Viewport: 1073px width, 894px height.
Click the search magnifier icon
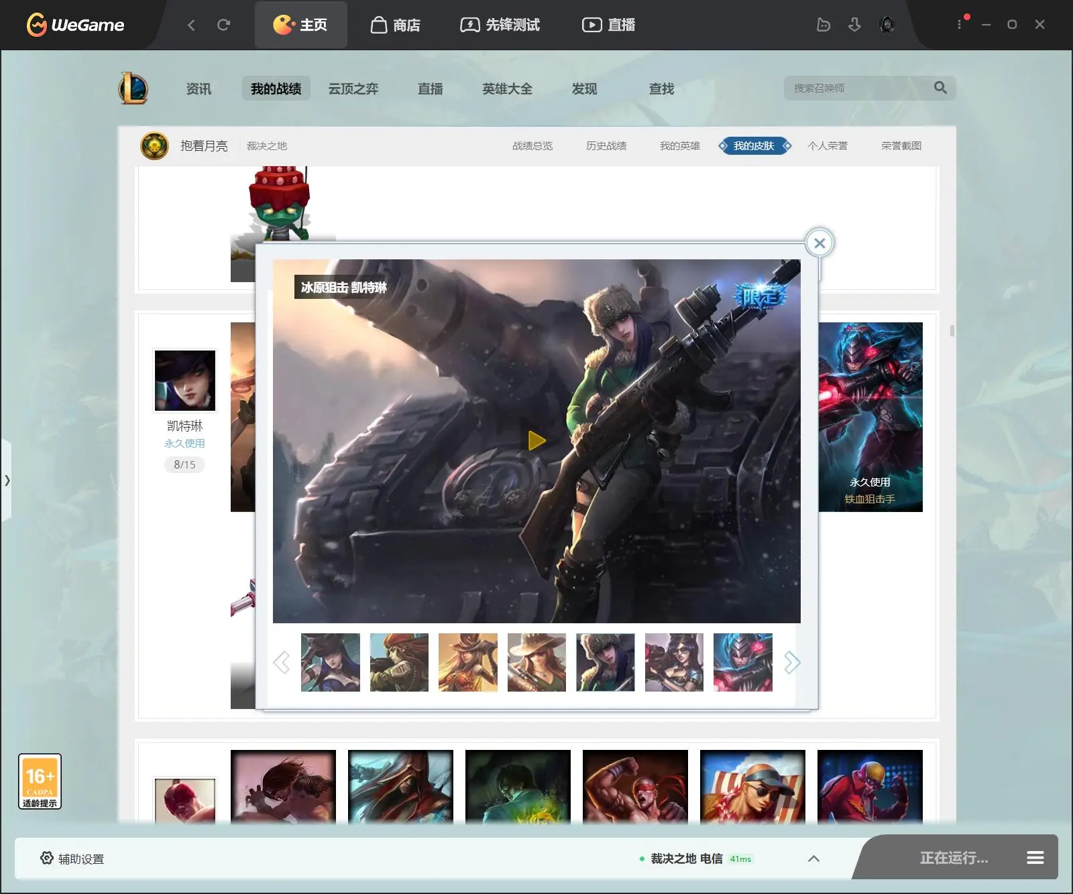pyautogui.click(x=940, y=88)
